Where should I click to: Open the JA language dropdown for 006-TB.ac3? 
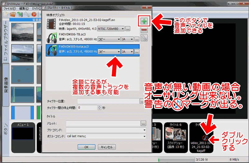pos(127,39)
